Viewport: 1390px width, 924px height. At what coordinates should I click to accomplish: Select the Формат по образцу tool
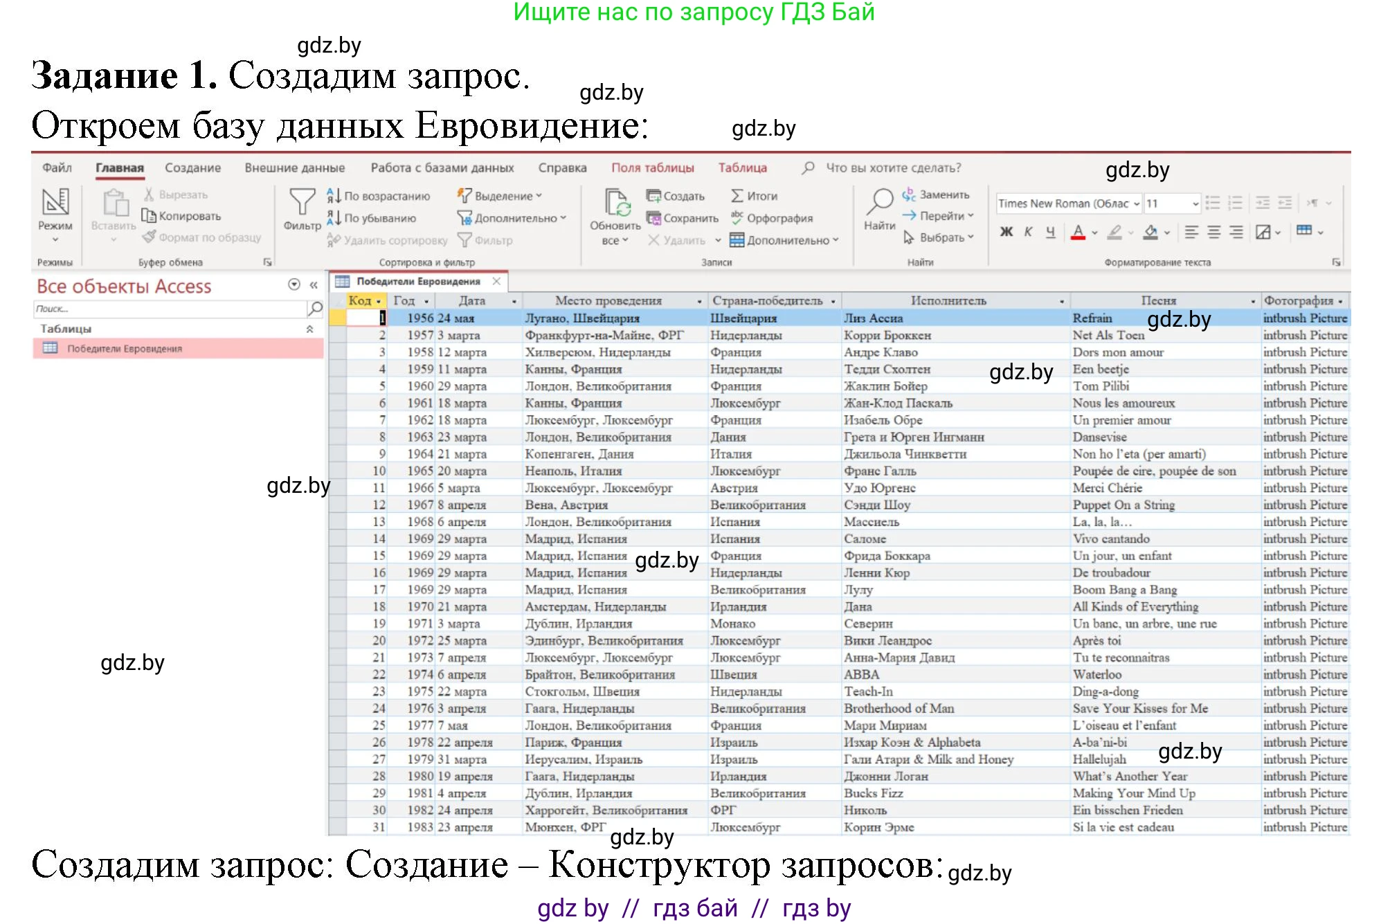(x=202, y=237)
